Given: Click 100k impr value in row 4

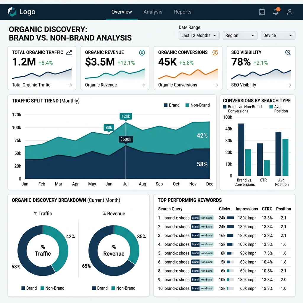Looking at the screenshot, I should pos(247,244).
